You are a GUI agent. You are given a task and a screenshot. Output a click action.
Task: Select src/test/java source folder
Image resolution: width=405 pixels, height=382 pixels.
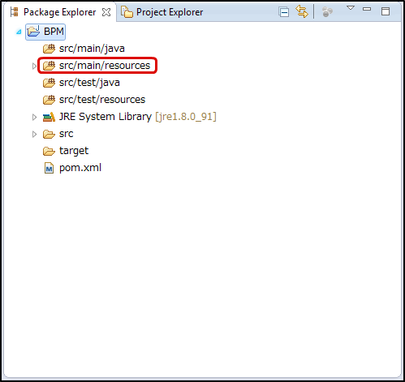(x=89, y=83)
